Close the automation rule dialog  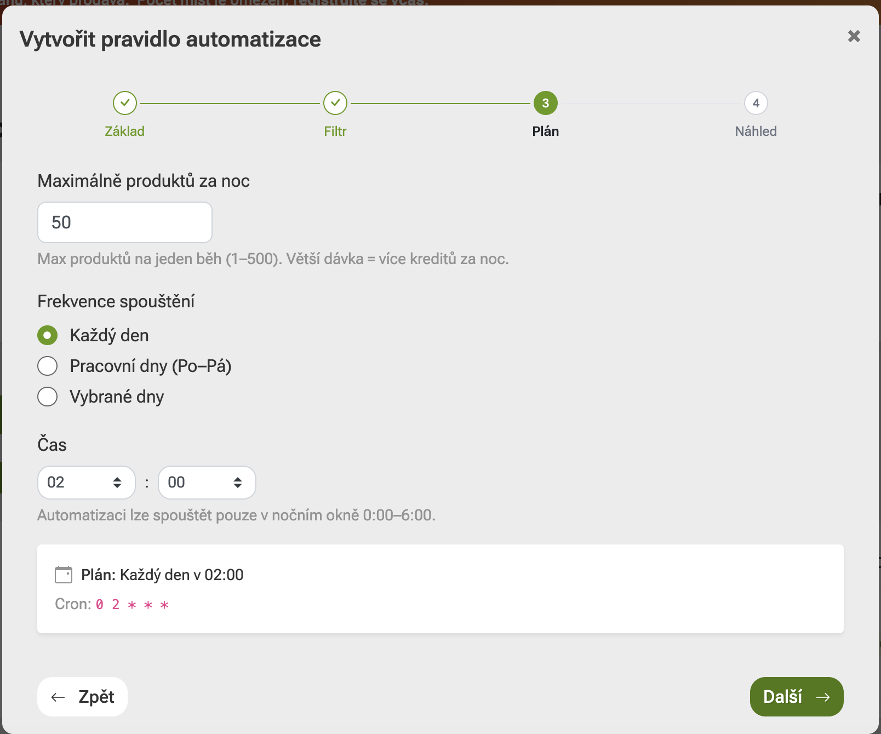(x=854, y=36)
